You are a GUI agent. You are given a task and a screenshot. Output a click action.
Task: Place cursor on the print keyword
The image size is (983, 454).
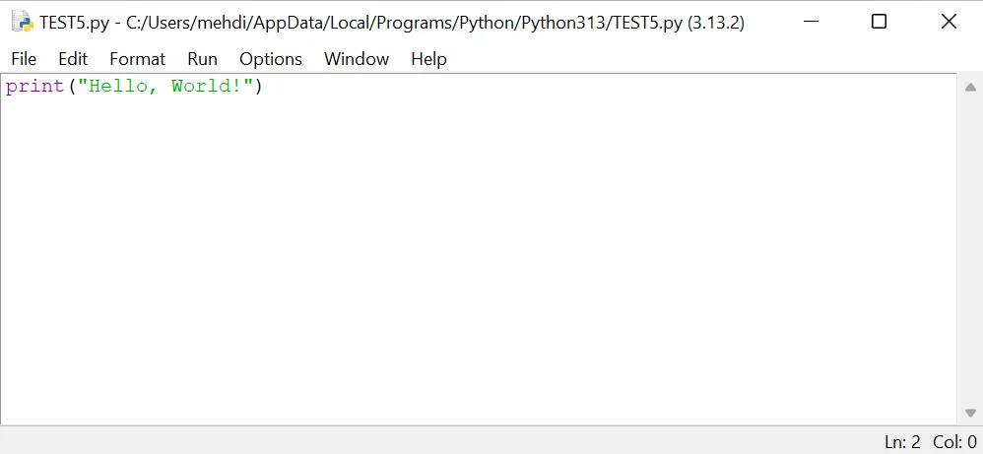pos(34,87)
